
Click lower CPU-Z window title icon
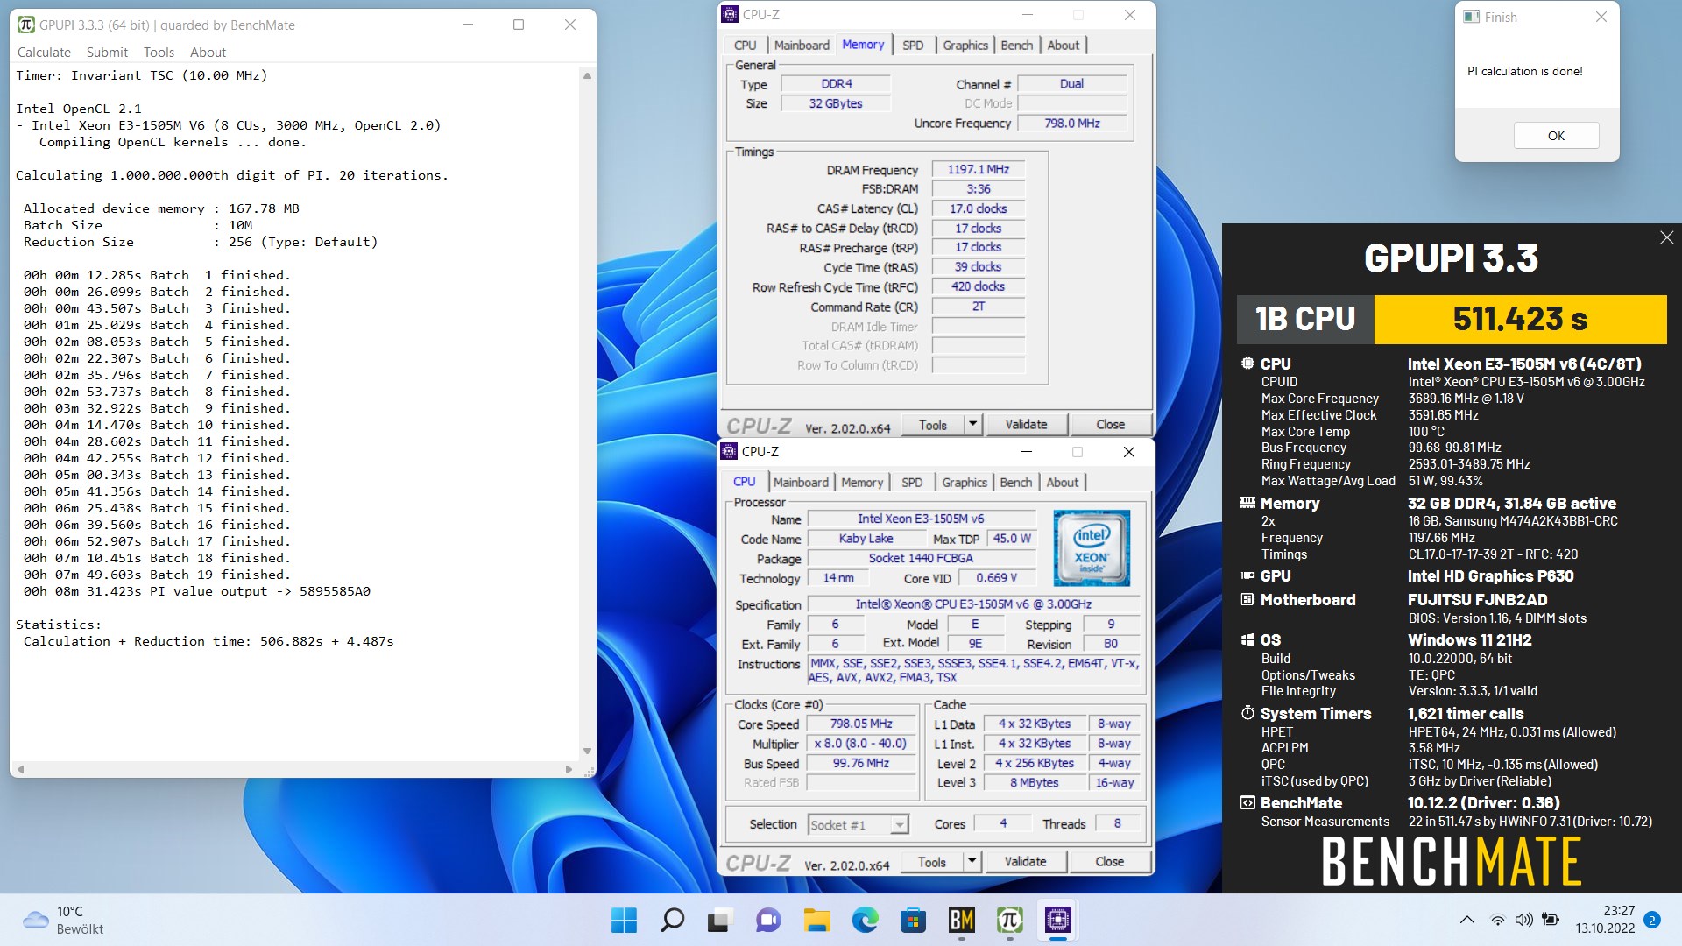tap(729, 451)
